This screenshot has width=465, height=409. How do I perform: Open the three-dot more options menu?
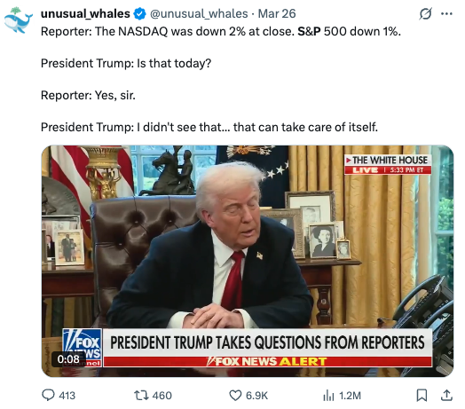point(446,13)
